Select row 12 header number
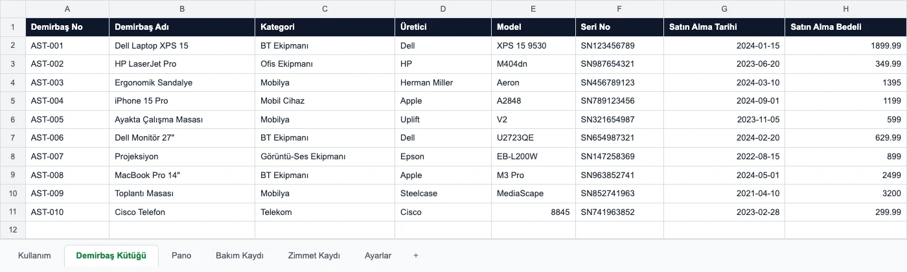The image size is (907, 272). pos(13,230)
